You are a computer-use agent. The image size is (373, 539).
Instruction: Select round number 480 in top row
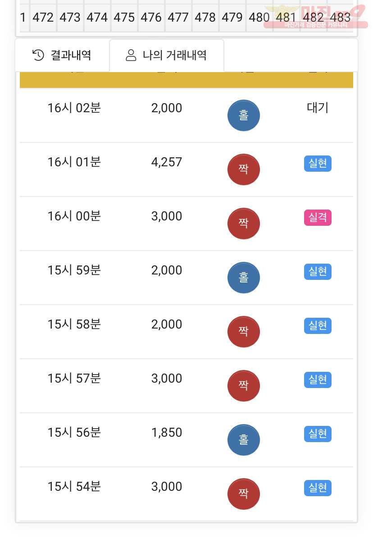(259, 17)
